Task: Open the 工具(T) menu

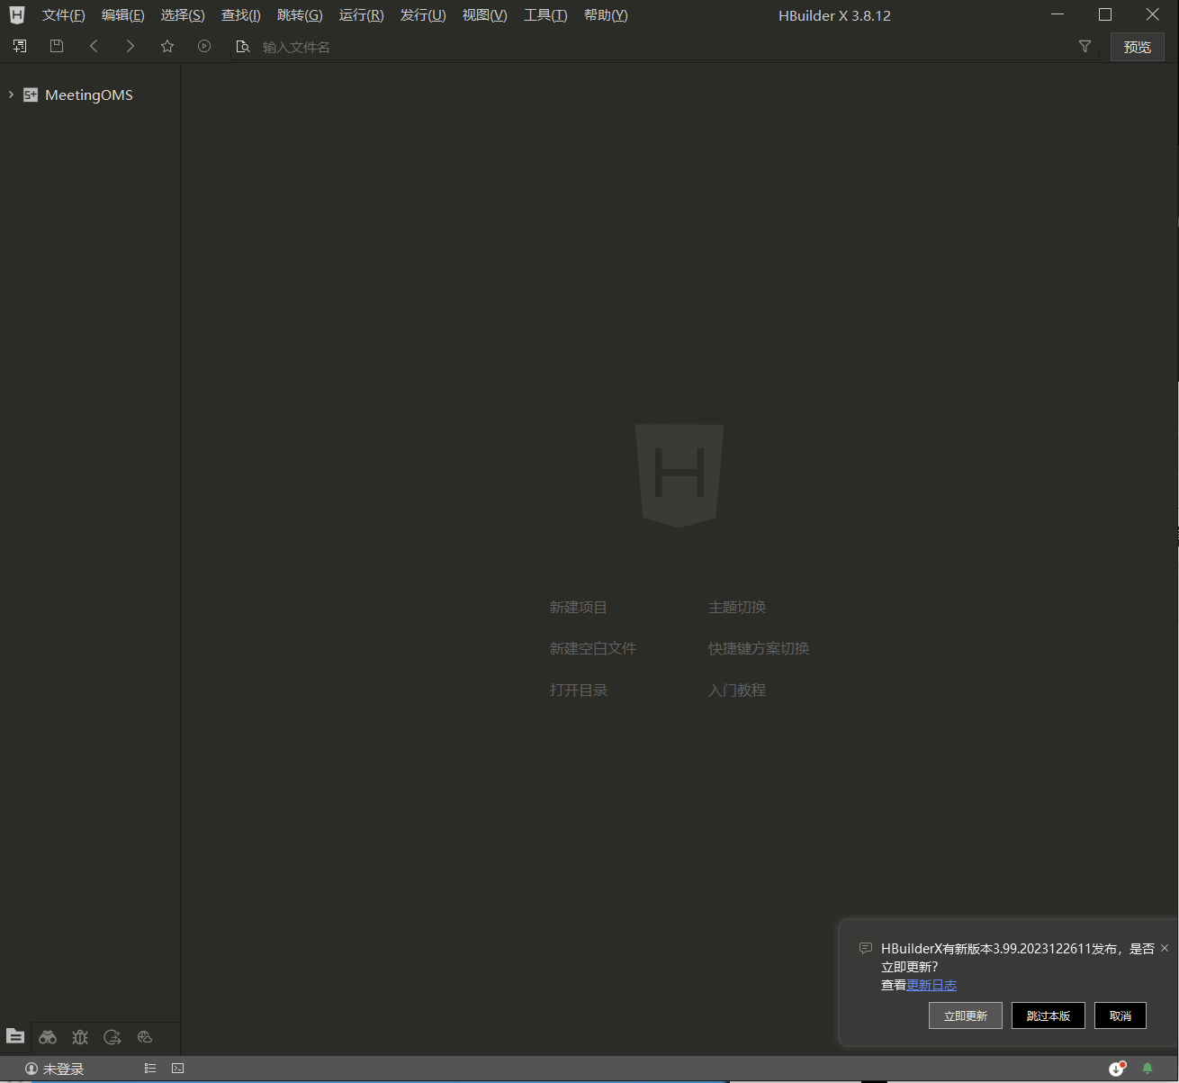Action: tap(545, 15)
